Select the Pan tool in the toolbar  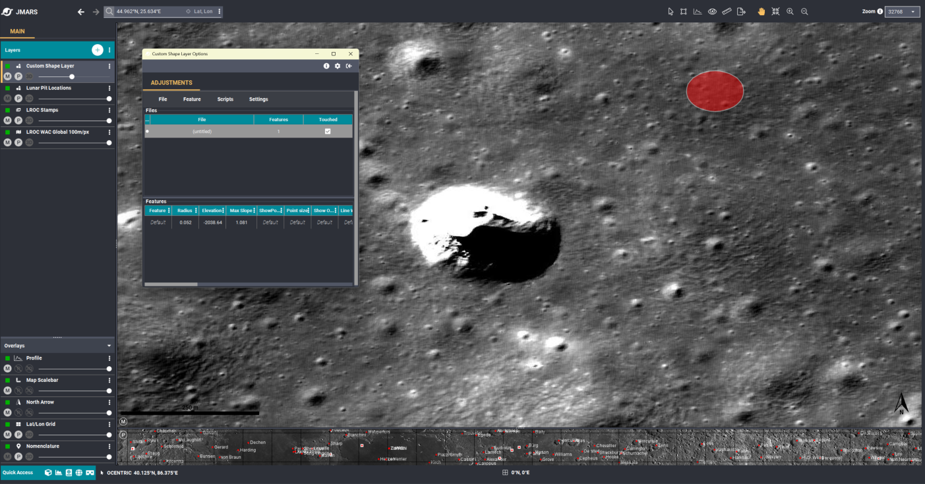click(x=761, y=11)
